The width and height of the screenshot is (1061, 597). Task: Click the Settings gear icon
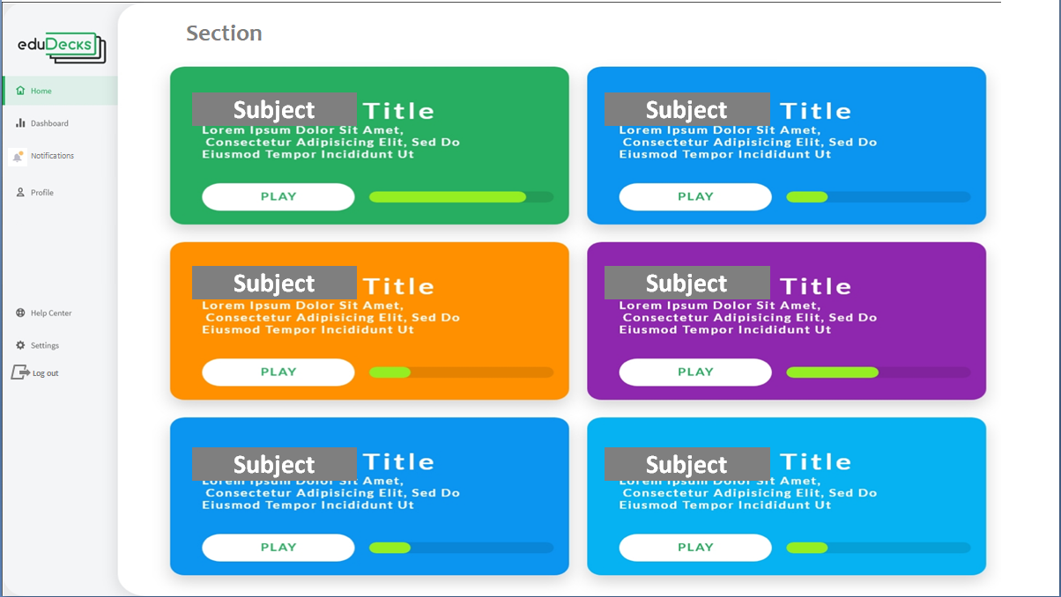(x=20, y=345)
